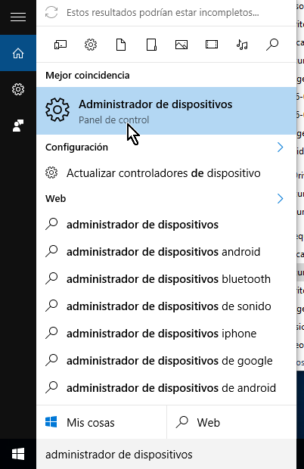Expand the Web section arrow
This screenshot has width=304, height=469.
coord(280,199)
